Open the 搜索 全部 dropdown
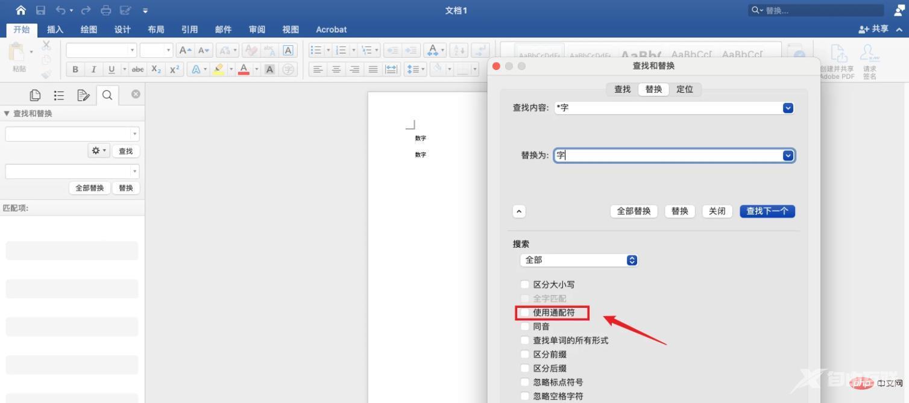The width and height of the screenshot is (909, 403). click(579, 260)
